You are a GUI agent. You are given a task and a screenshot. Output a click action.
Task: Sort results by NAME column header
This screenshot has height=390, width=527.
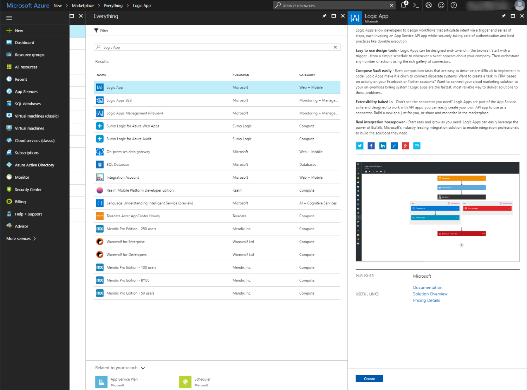102,75
